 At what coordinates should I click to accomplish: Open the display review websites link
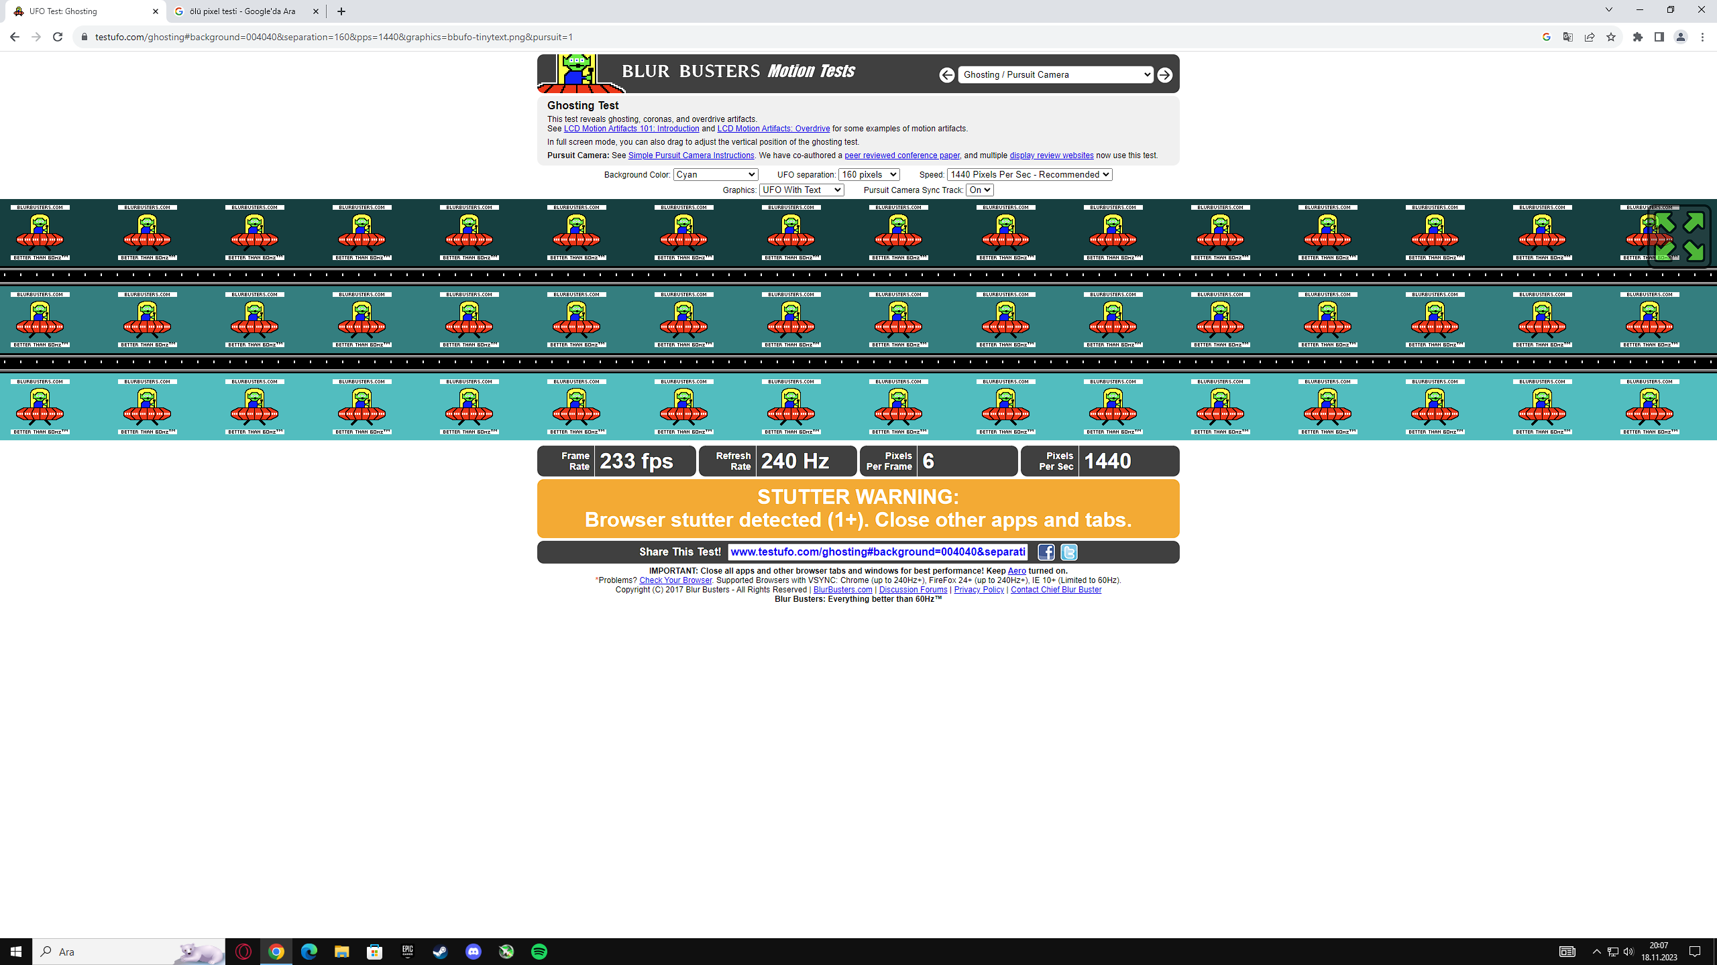point(1051,155)
